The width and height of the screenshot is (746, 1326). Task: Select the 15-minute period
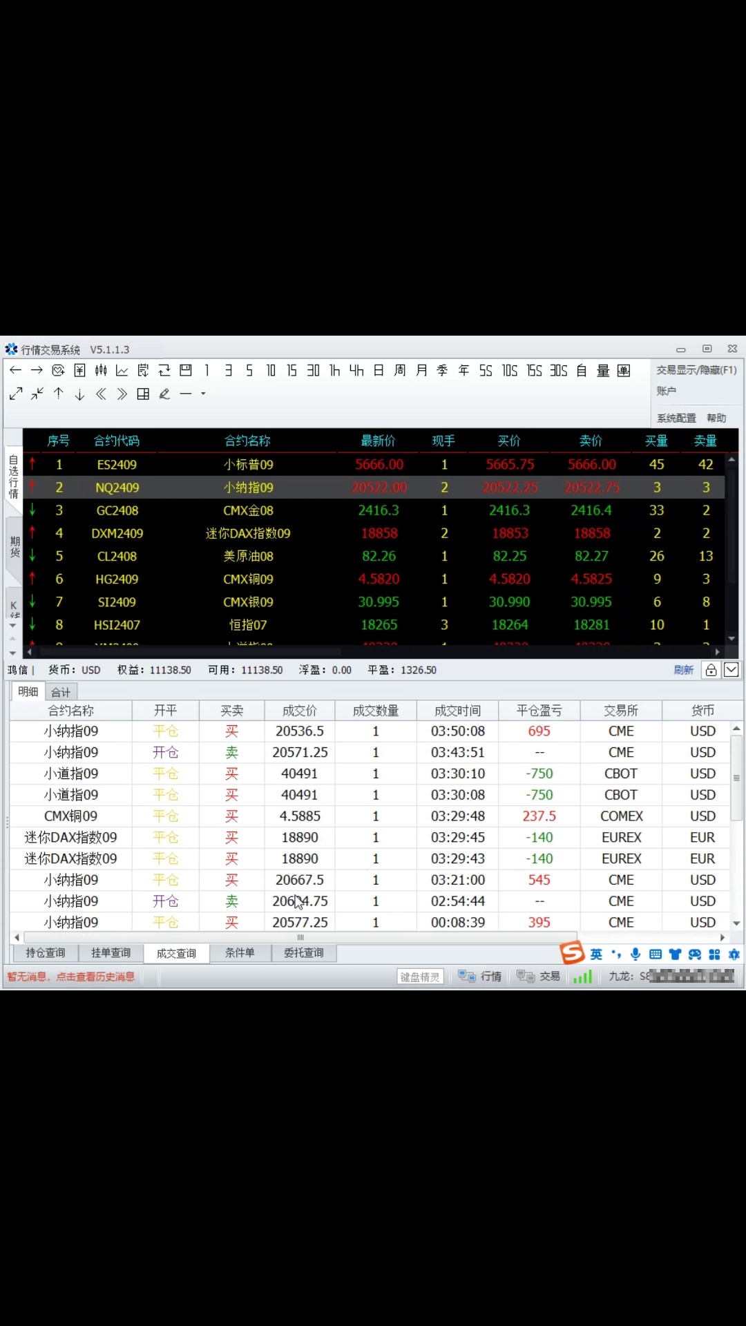291,370
